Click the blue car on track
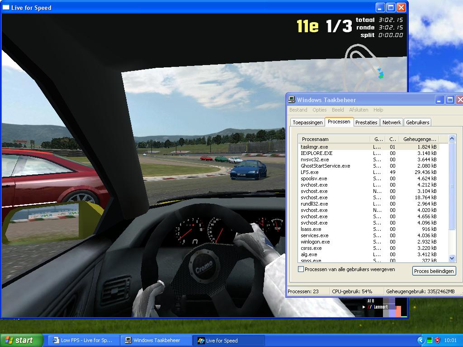Image resolution: width=463 pixels, height=347 pixels. pyautogui.click(x=248, y=169)
